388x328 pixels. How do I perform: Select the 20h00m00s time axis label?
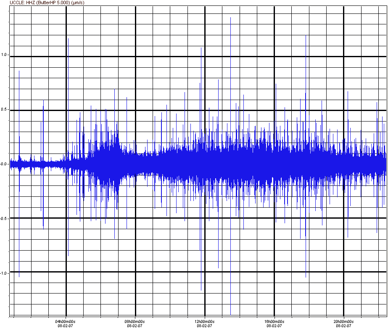click(x=343, y=321)
